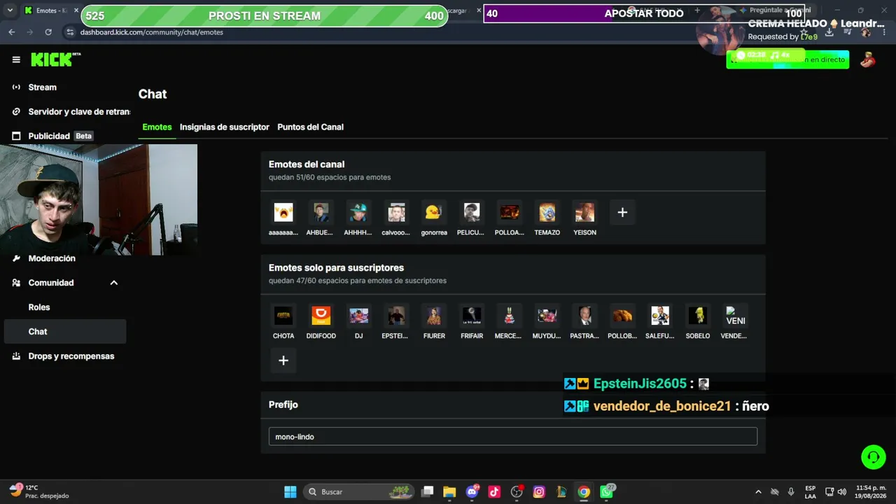The width and height of the screenshot is (896, 504).
Task: Open the Stream sidebar section
Action: pos(42,87)
